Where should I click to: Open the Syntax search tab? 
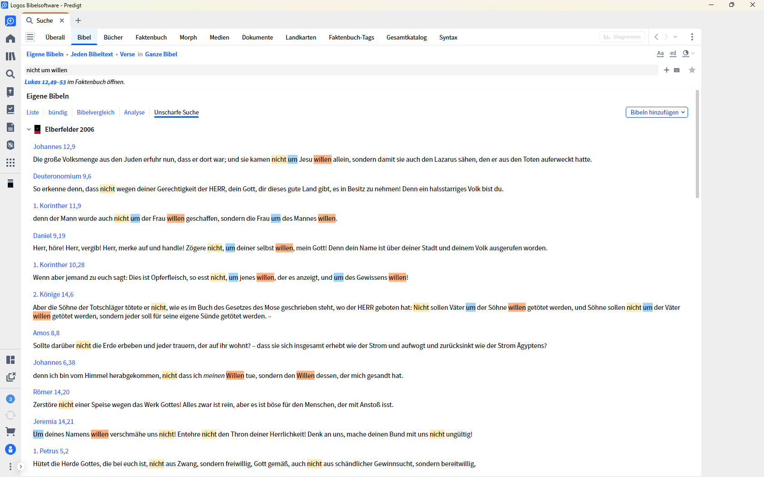click(x=448, y=37)
